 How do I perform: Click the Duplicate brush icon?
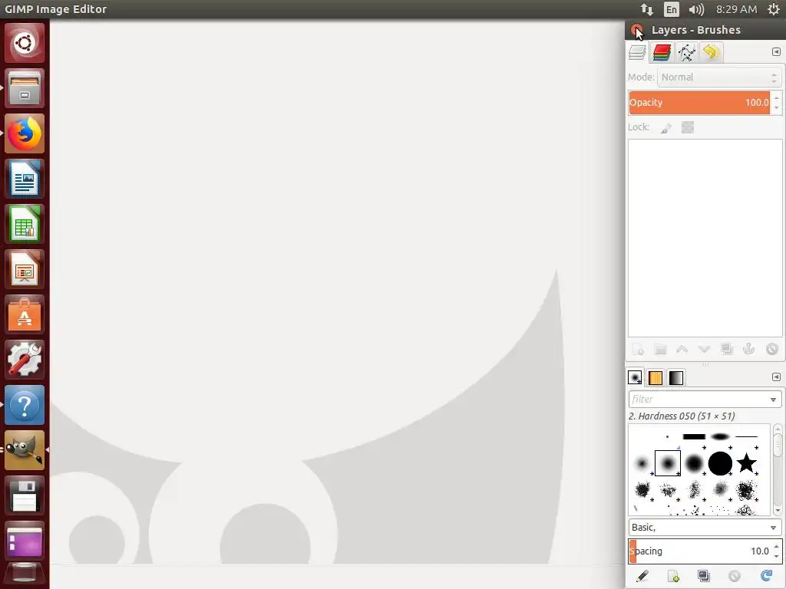[x=704, y=577]
